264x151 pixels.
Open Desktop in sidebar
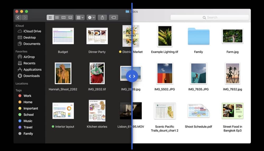pos(27,37)
